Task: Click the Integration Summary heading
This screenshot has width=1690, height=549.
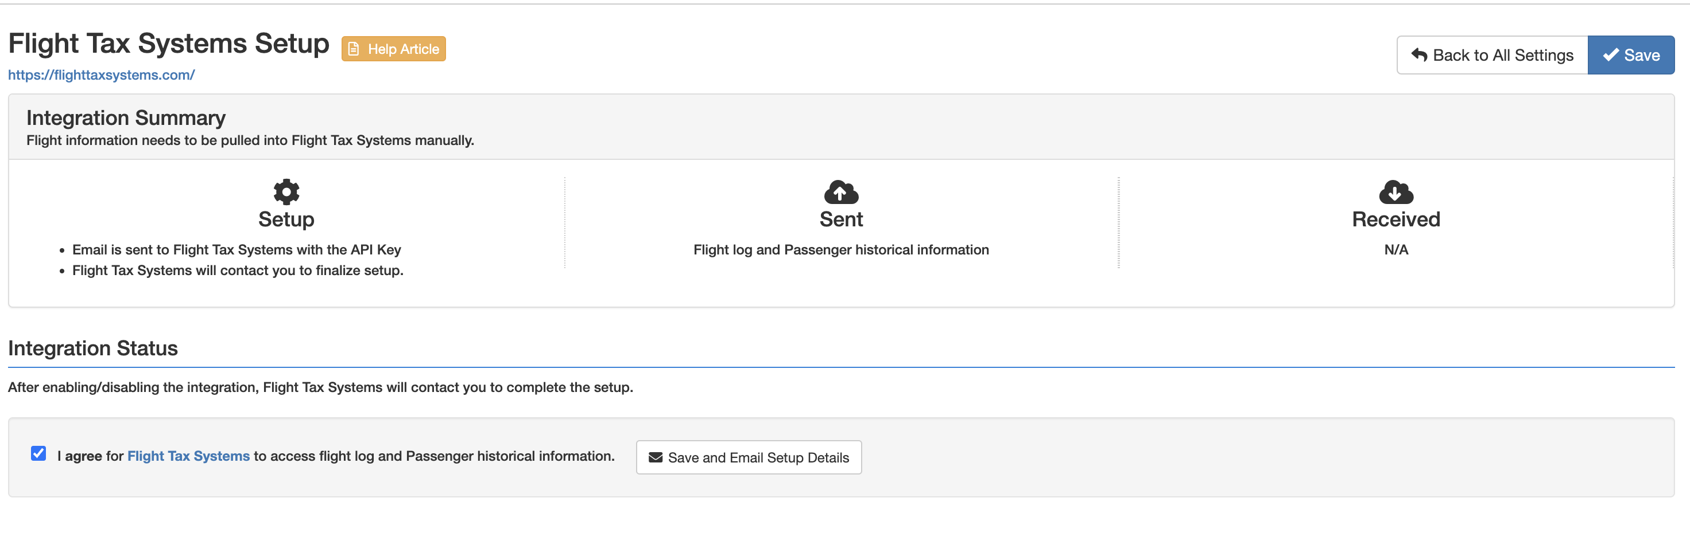Action: [126, 118]
